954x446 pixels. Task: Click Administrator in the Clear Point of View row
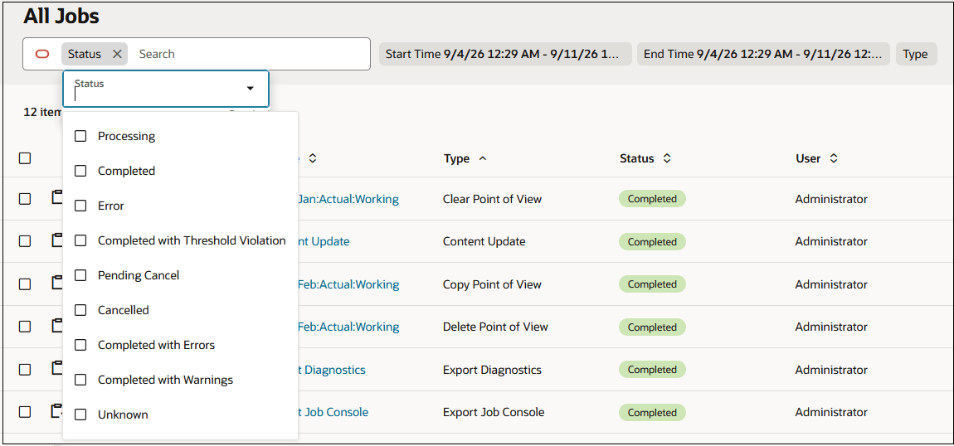[x=831, y=199]
